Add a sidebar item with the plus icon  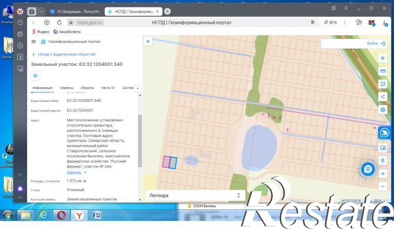[x=20, y=174]
